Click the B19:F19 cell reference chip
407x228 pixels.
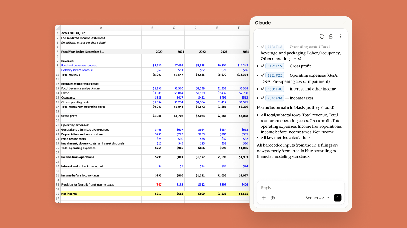[275, 66]
